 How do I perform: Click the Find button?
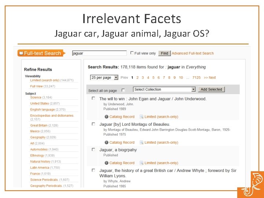(x=165, y=53)
